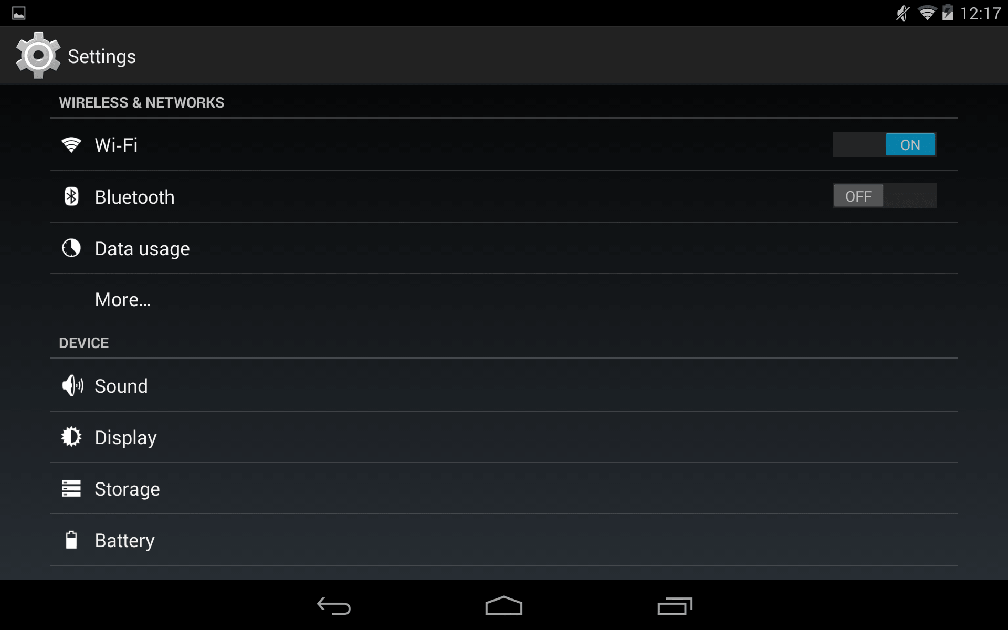Tap the Back navigation arrow
The image size is (1008, 630).
tap(334, 606)
